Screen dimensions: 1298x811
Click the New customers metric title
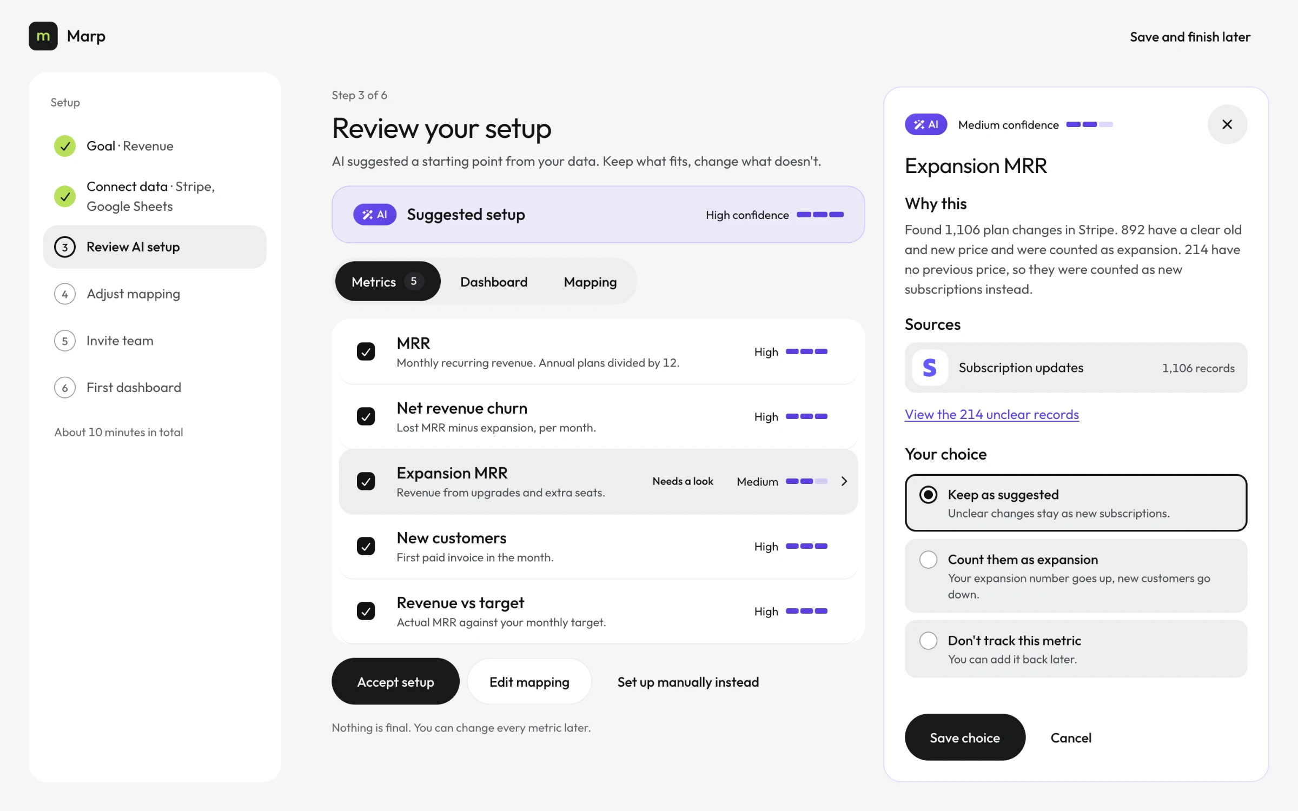click(452, 538)
